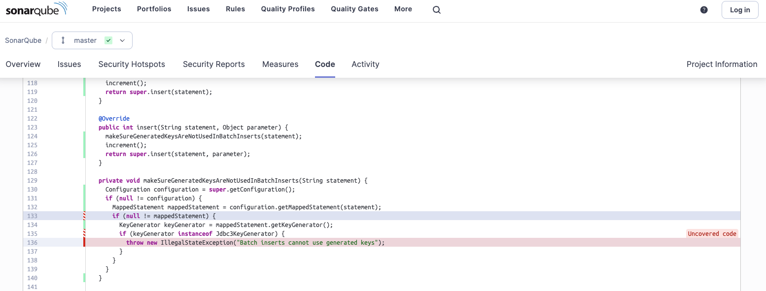The width and height of the screenshot is (766, 291).
Task: Click the branch icon inside the branch selector
Action: tap(63, 40)
